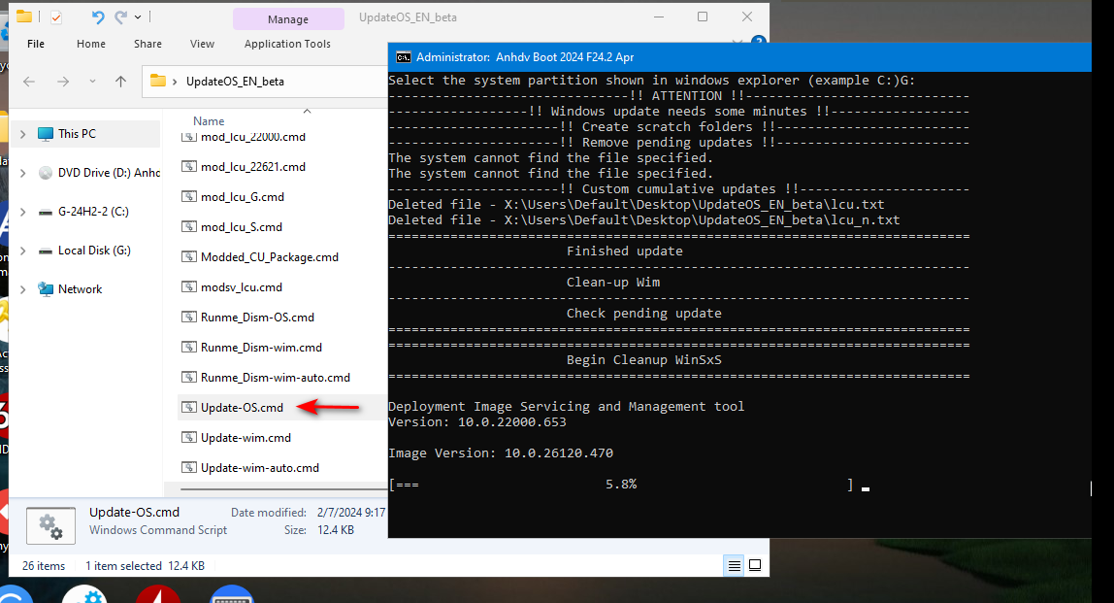The image size is (1114, 603).
Task: Switch to Details view layout icon
Action: pos(734,565)
